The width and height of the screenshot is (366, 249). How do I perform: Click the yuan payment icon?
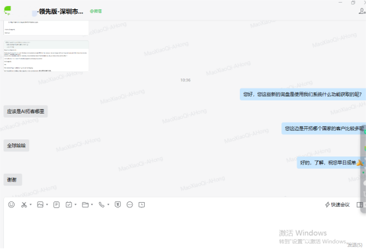pos(118,205)
